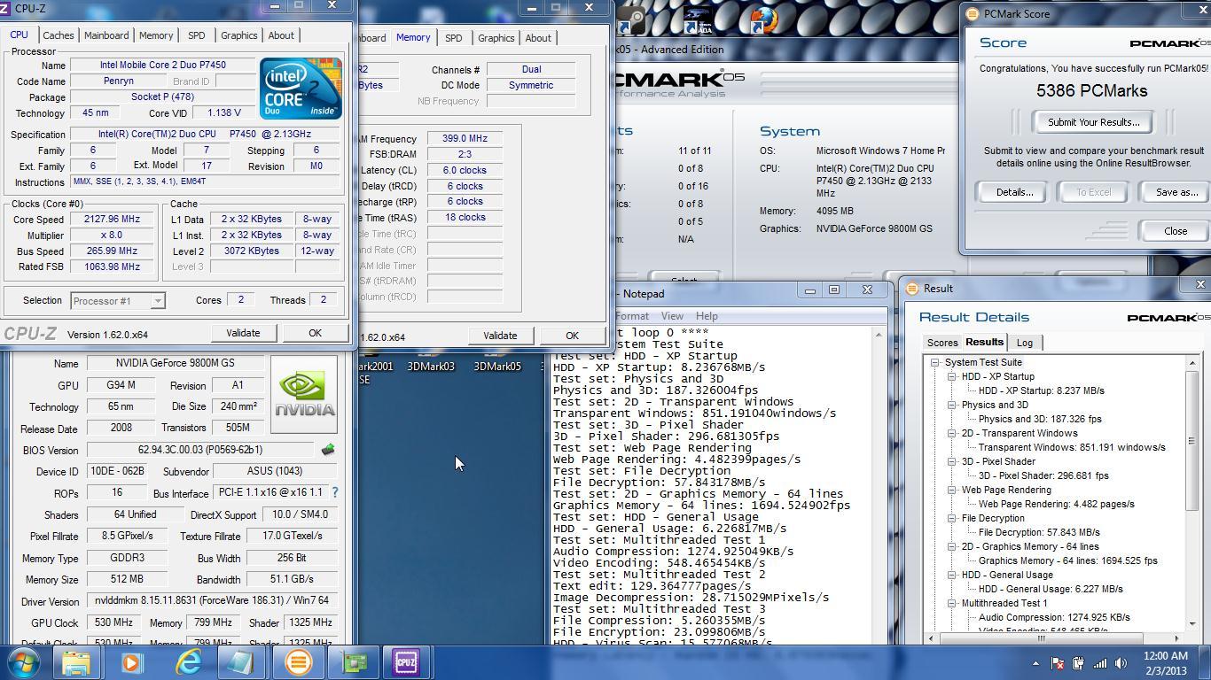1211x680 pixels.
Task: Click the power plug tray icon
Action: coord(1078,663)
